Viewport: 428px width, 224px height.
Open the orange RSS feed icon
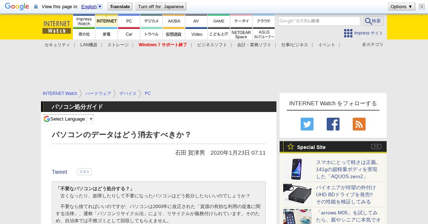point(359,124)
